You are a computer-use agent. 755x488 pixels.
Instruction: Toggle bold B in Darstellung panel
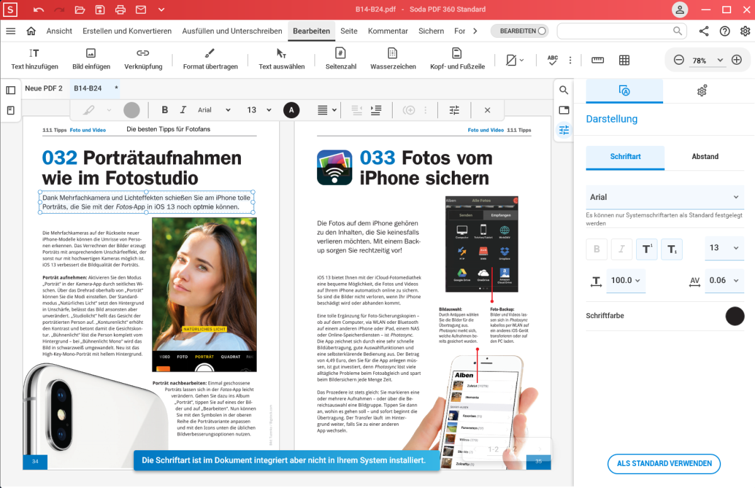(596, 249)
